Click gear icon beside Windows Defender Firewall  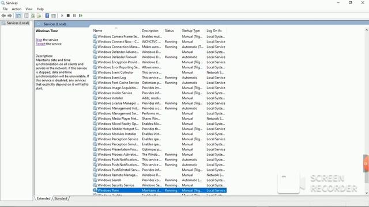tap(95, 57)
